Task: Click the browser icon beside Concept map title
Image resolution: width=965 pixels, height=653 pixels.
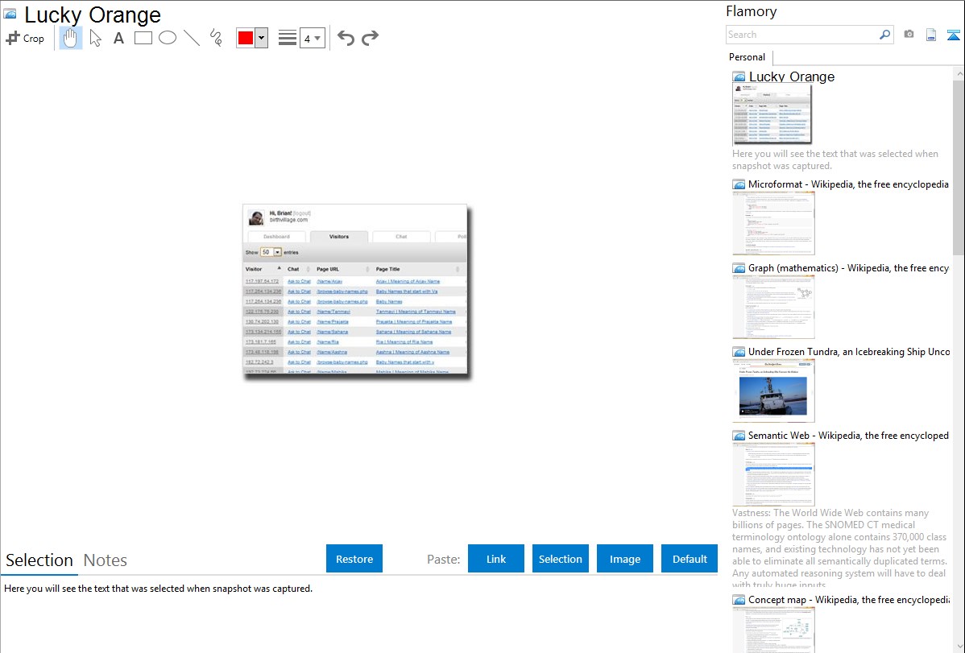Action: tap(739, 600)
